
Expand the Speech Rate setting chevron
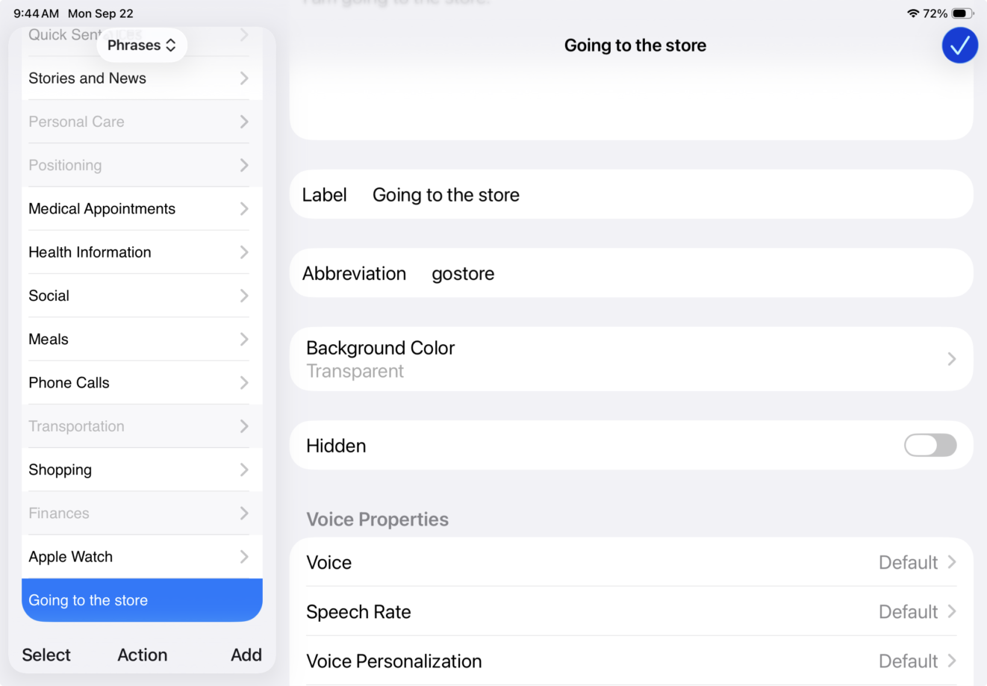(x=952, y=611)
